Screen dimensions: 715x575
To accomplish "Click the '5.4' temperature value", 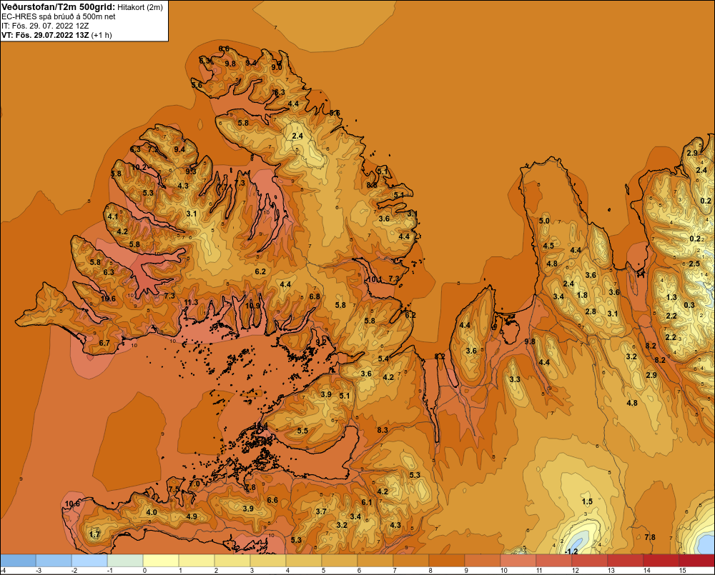I will (383, 359).
